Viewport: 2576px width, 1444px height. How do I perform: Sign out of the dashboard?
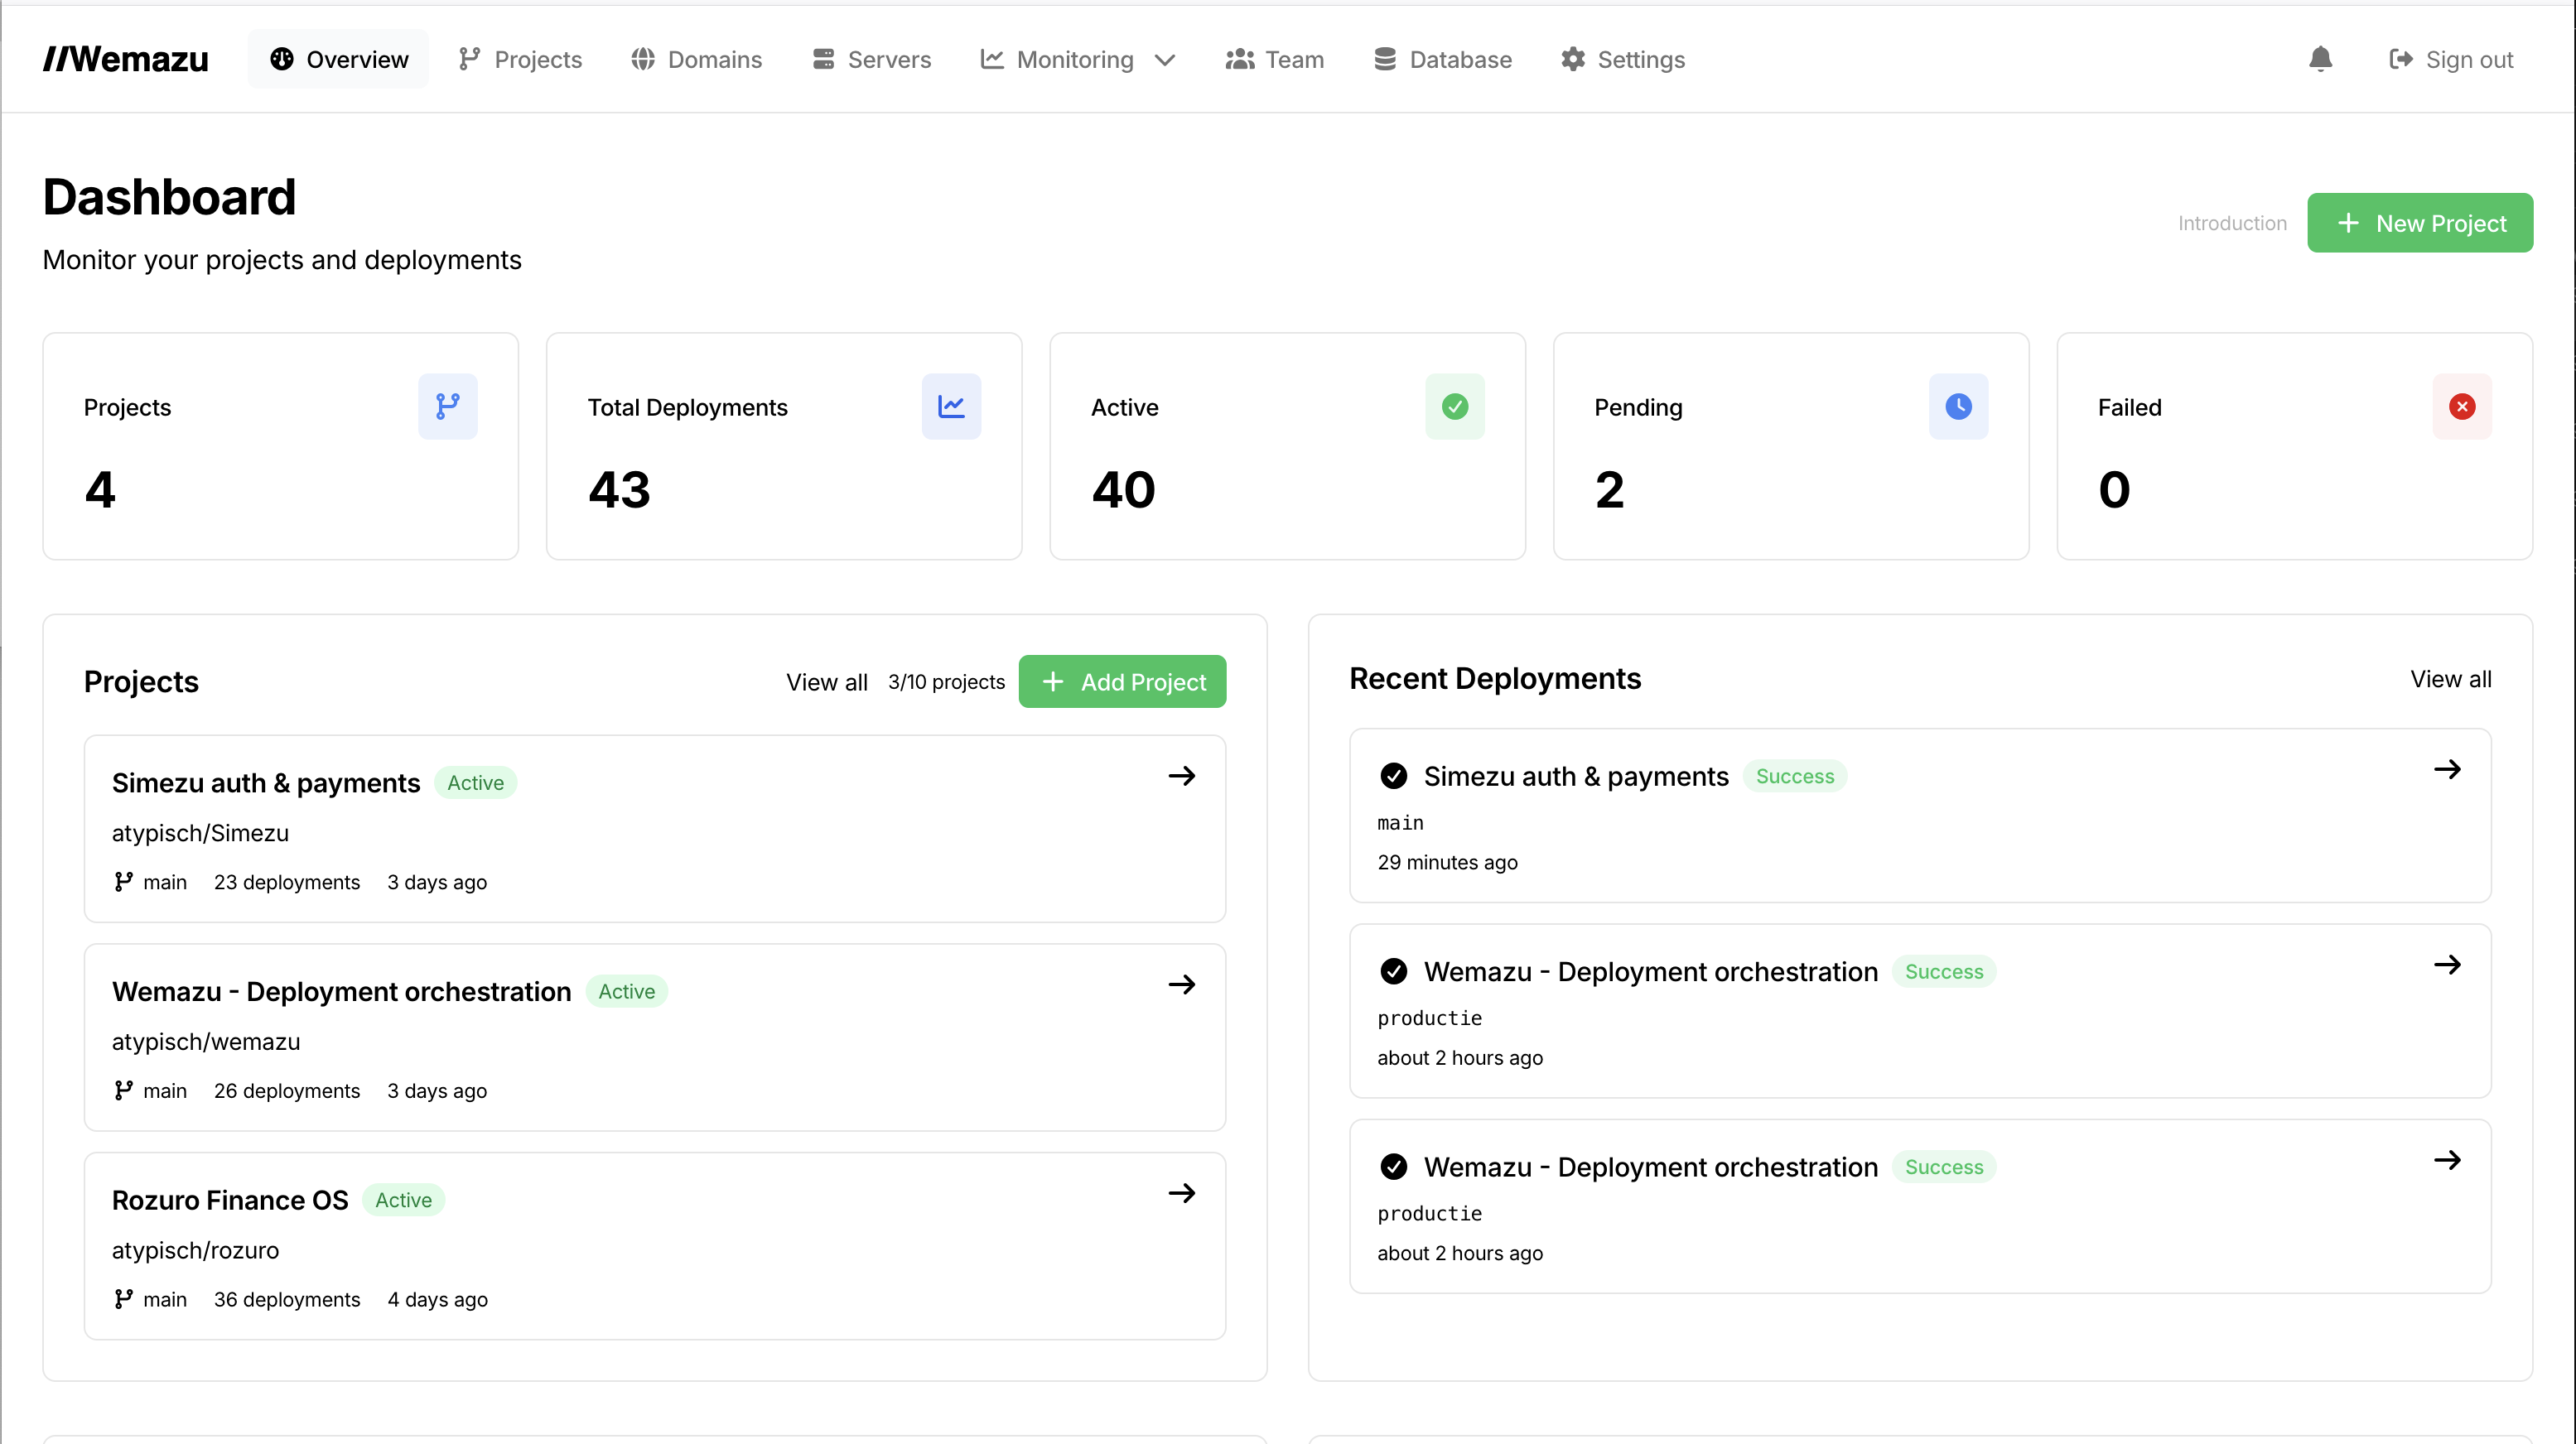coord(2451,59)
